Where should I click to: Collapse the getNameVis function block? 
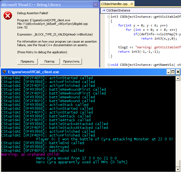[109, 65]
